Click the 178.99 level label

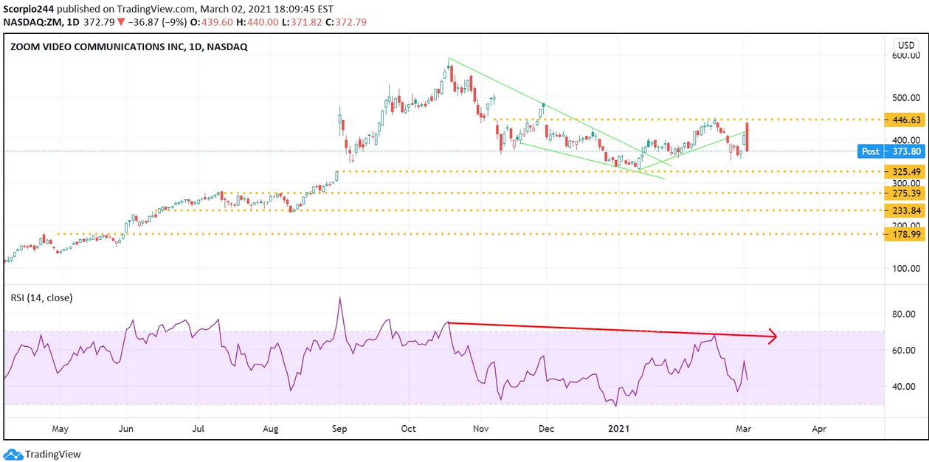pyautogui.click(x=905, y=234)
